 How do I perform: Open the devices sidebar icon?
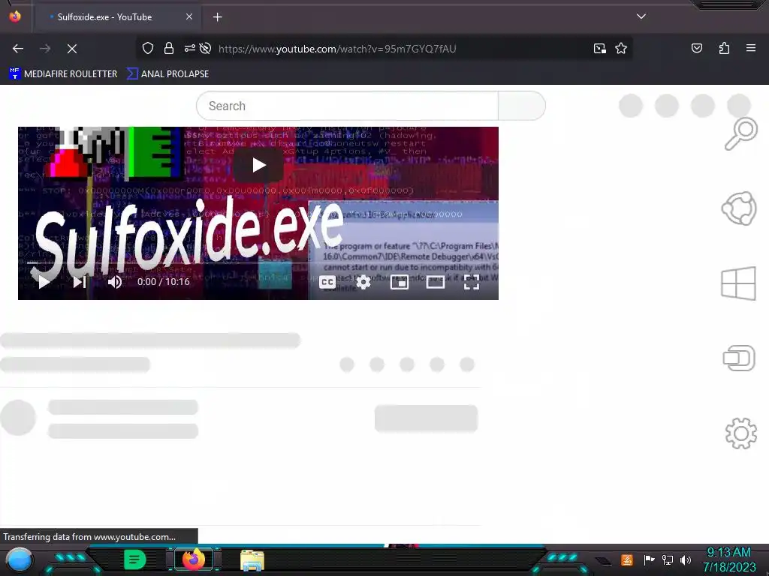tap(739, 358)
